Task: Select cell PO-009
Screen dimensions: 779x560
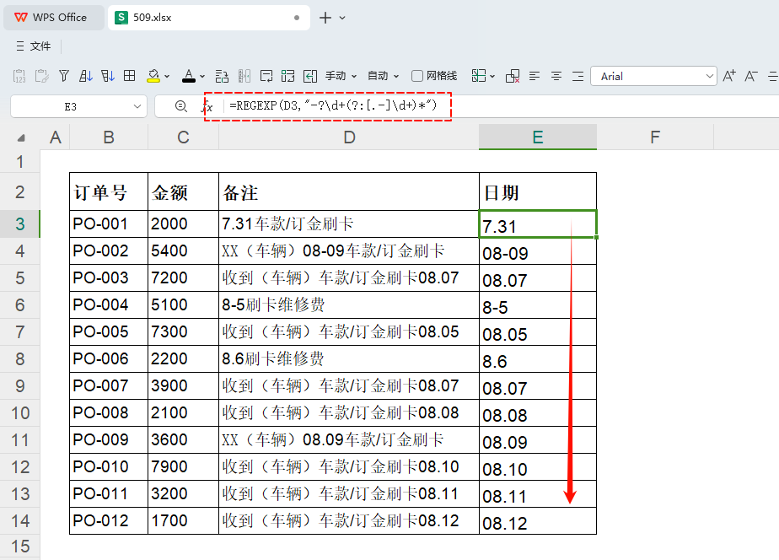Action: (x=109, y=440)
